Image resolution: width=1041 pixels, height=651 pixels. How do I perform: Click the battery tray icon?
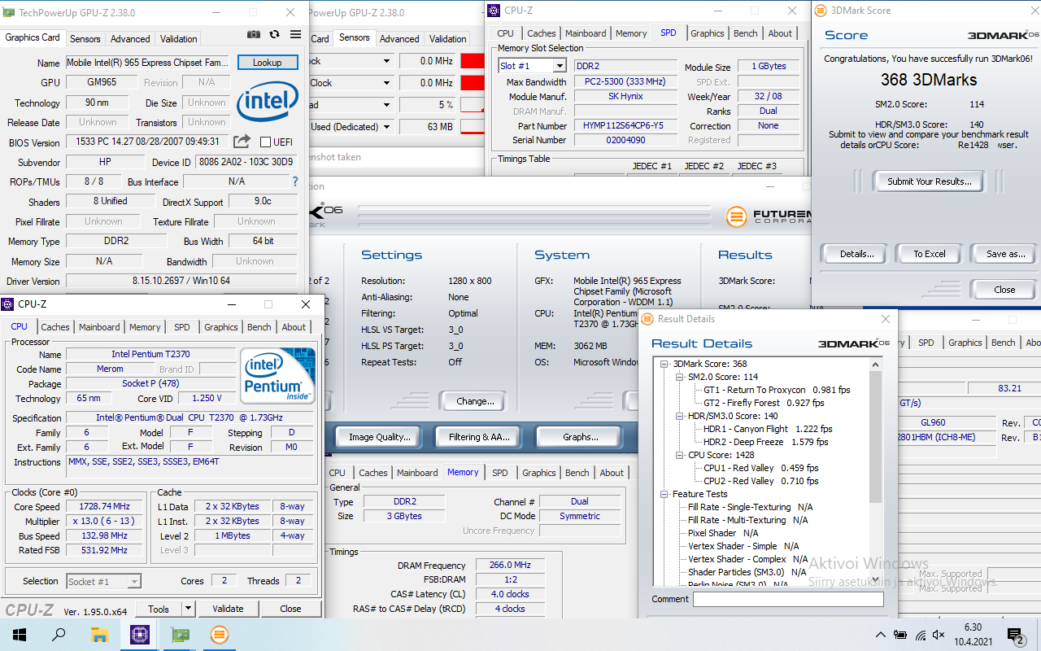pos(900,635)
